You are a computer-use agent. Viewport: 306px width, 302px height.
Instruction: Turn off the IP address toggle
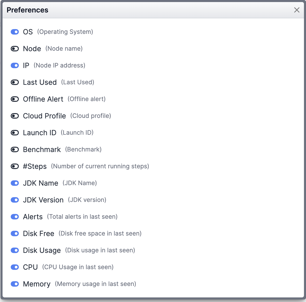point(15,65)
